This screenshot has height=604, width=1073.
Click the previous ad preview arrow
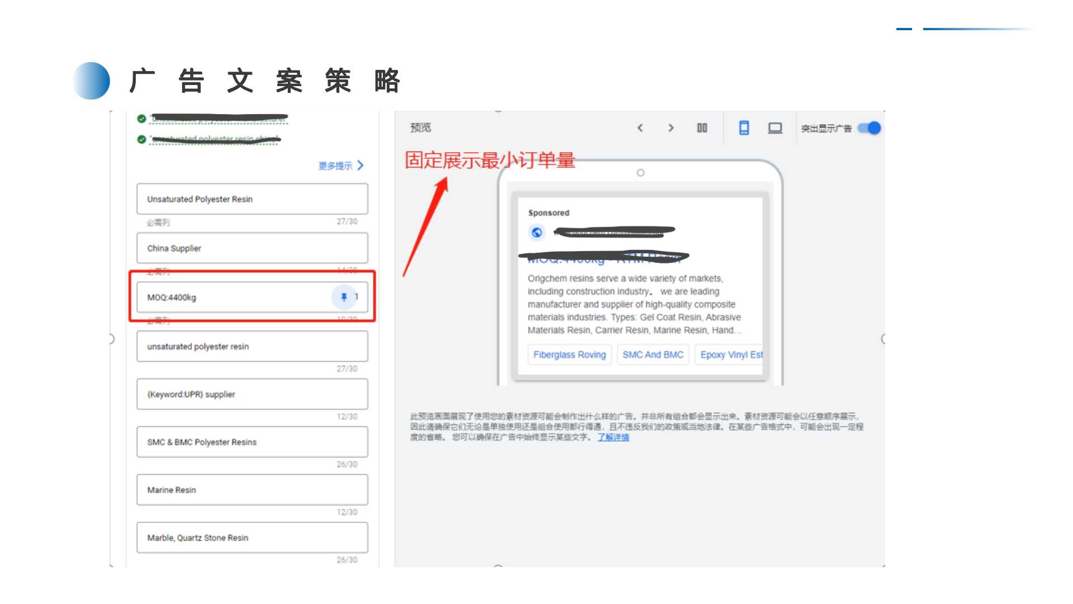tap(640, 128)
